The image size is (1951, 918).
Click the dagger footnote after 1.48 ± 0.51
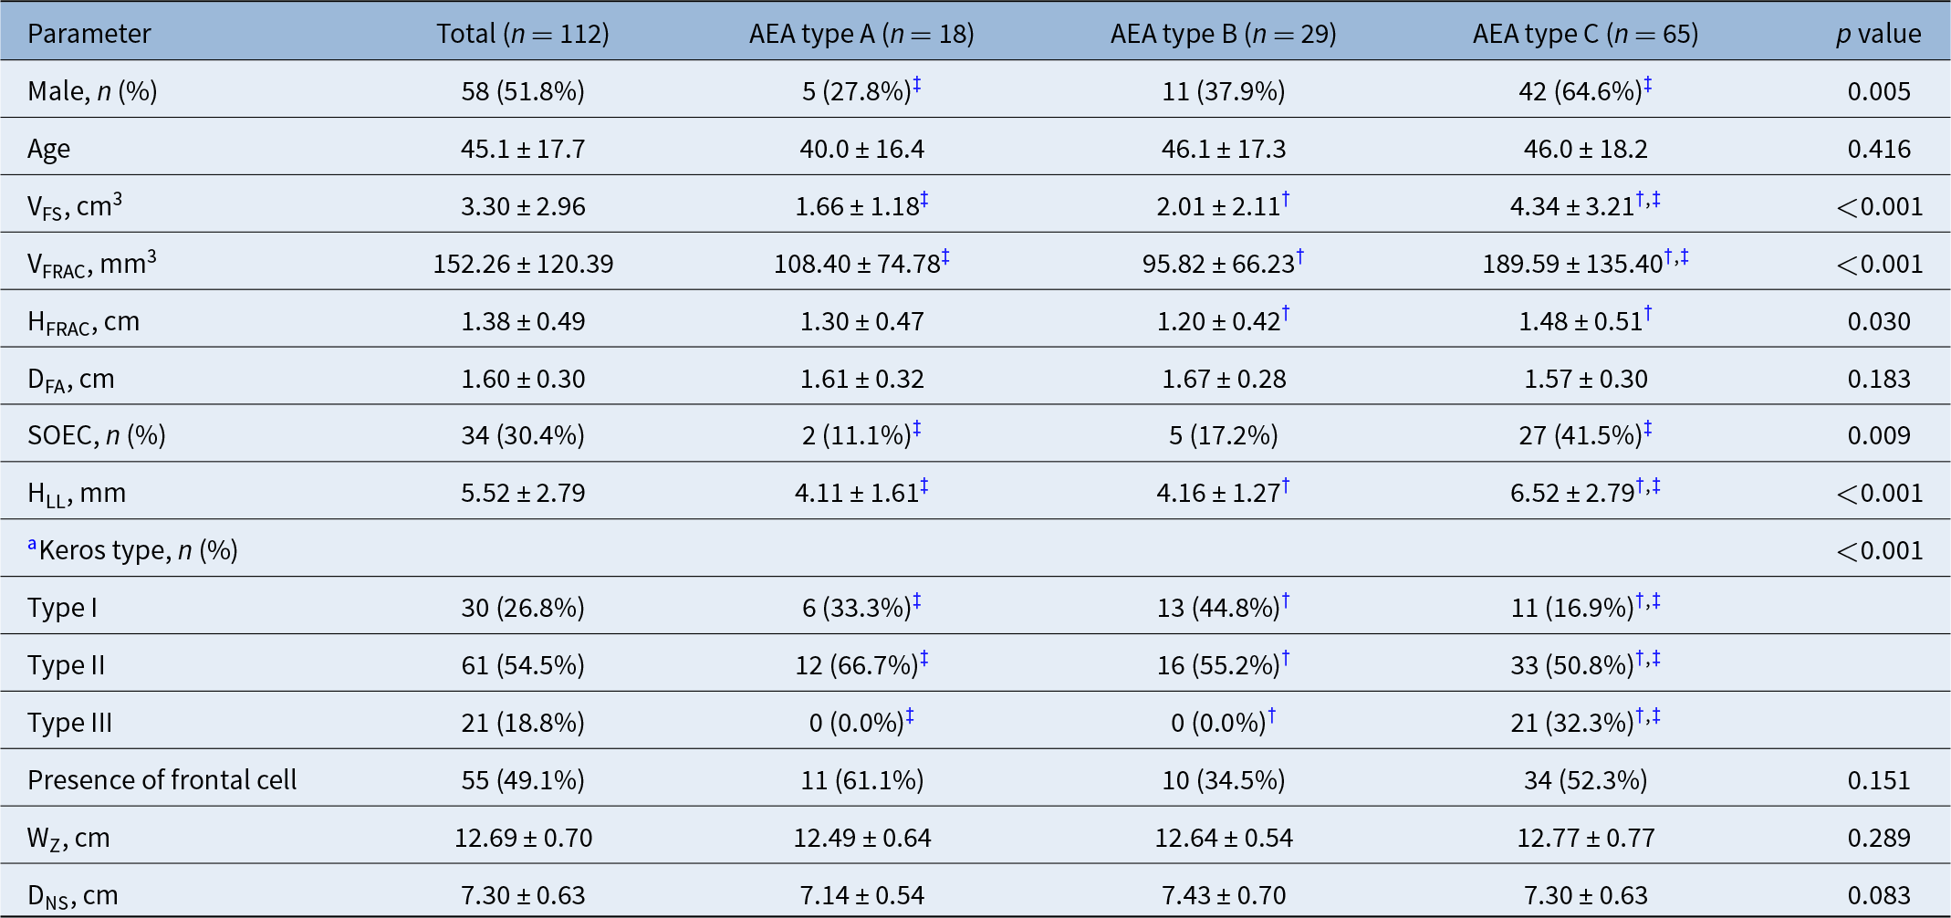1648,315
